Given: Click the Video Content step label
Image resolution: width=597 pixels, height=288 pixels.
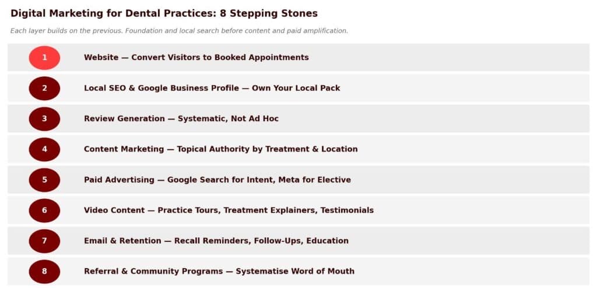Looking at the screenshot, I should pos(229,210).
